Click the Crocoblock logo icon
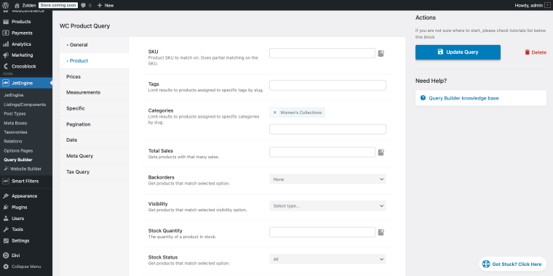The height and width of the screenshot is (276, 553). (6, 66)
